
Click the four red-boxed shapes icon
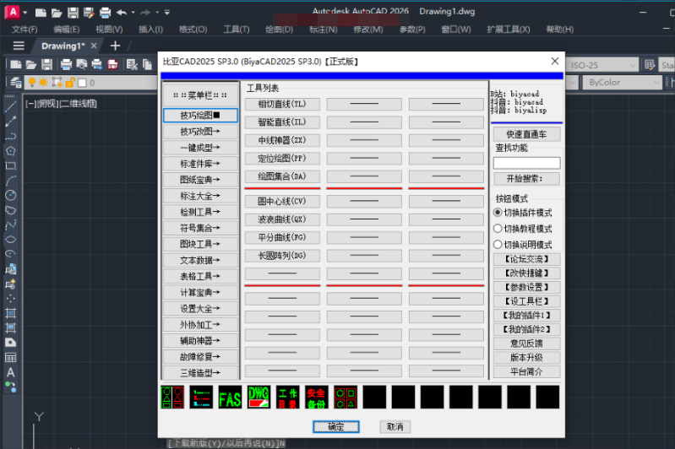pyautogui.click(x=346, y=397)
